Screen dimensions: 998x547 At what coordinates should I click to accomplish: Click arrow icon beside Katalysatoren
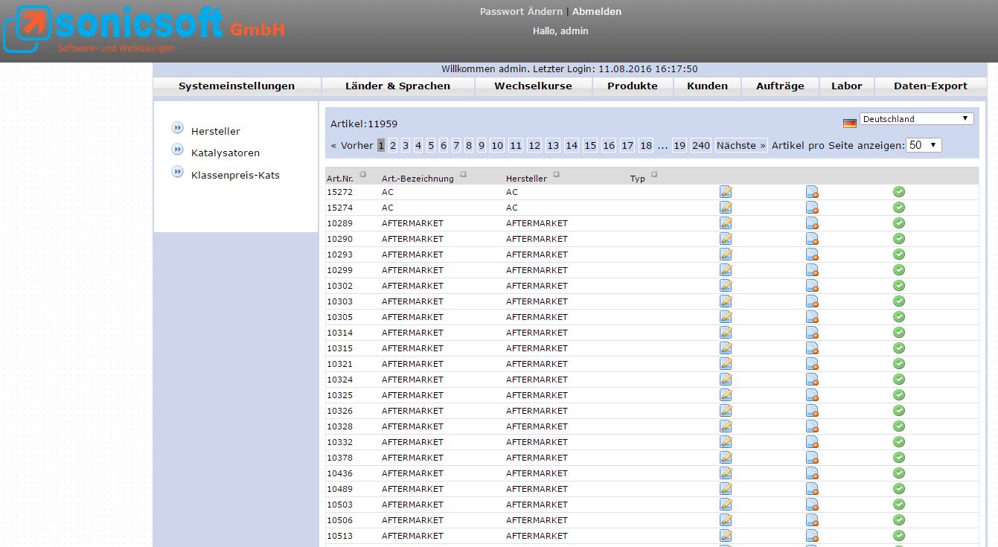click(177, 150)
